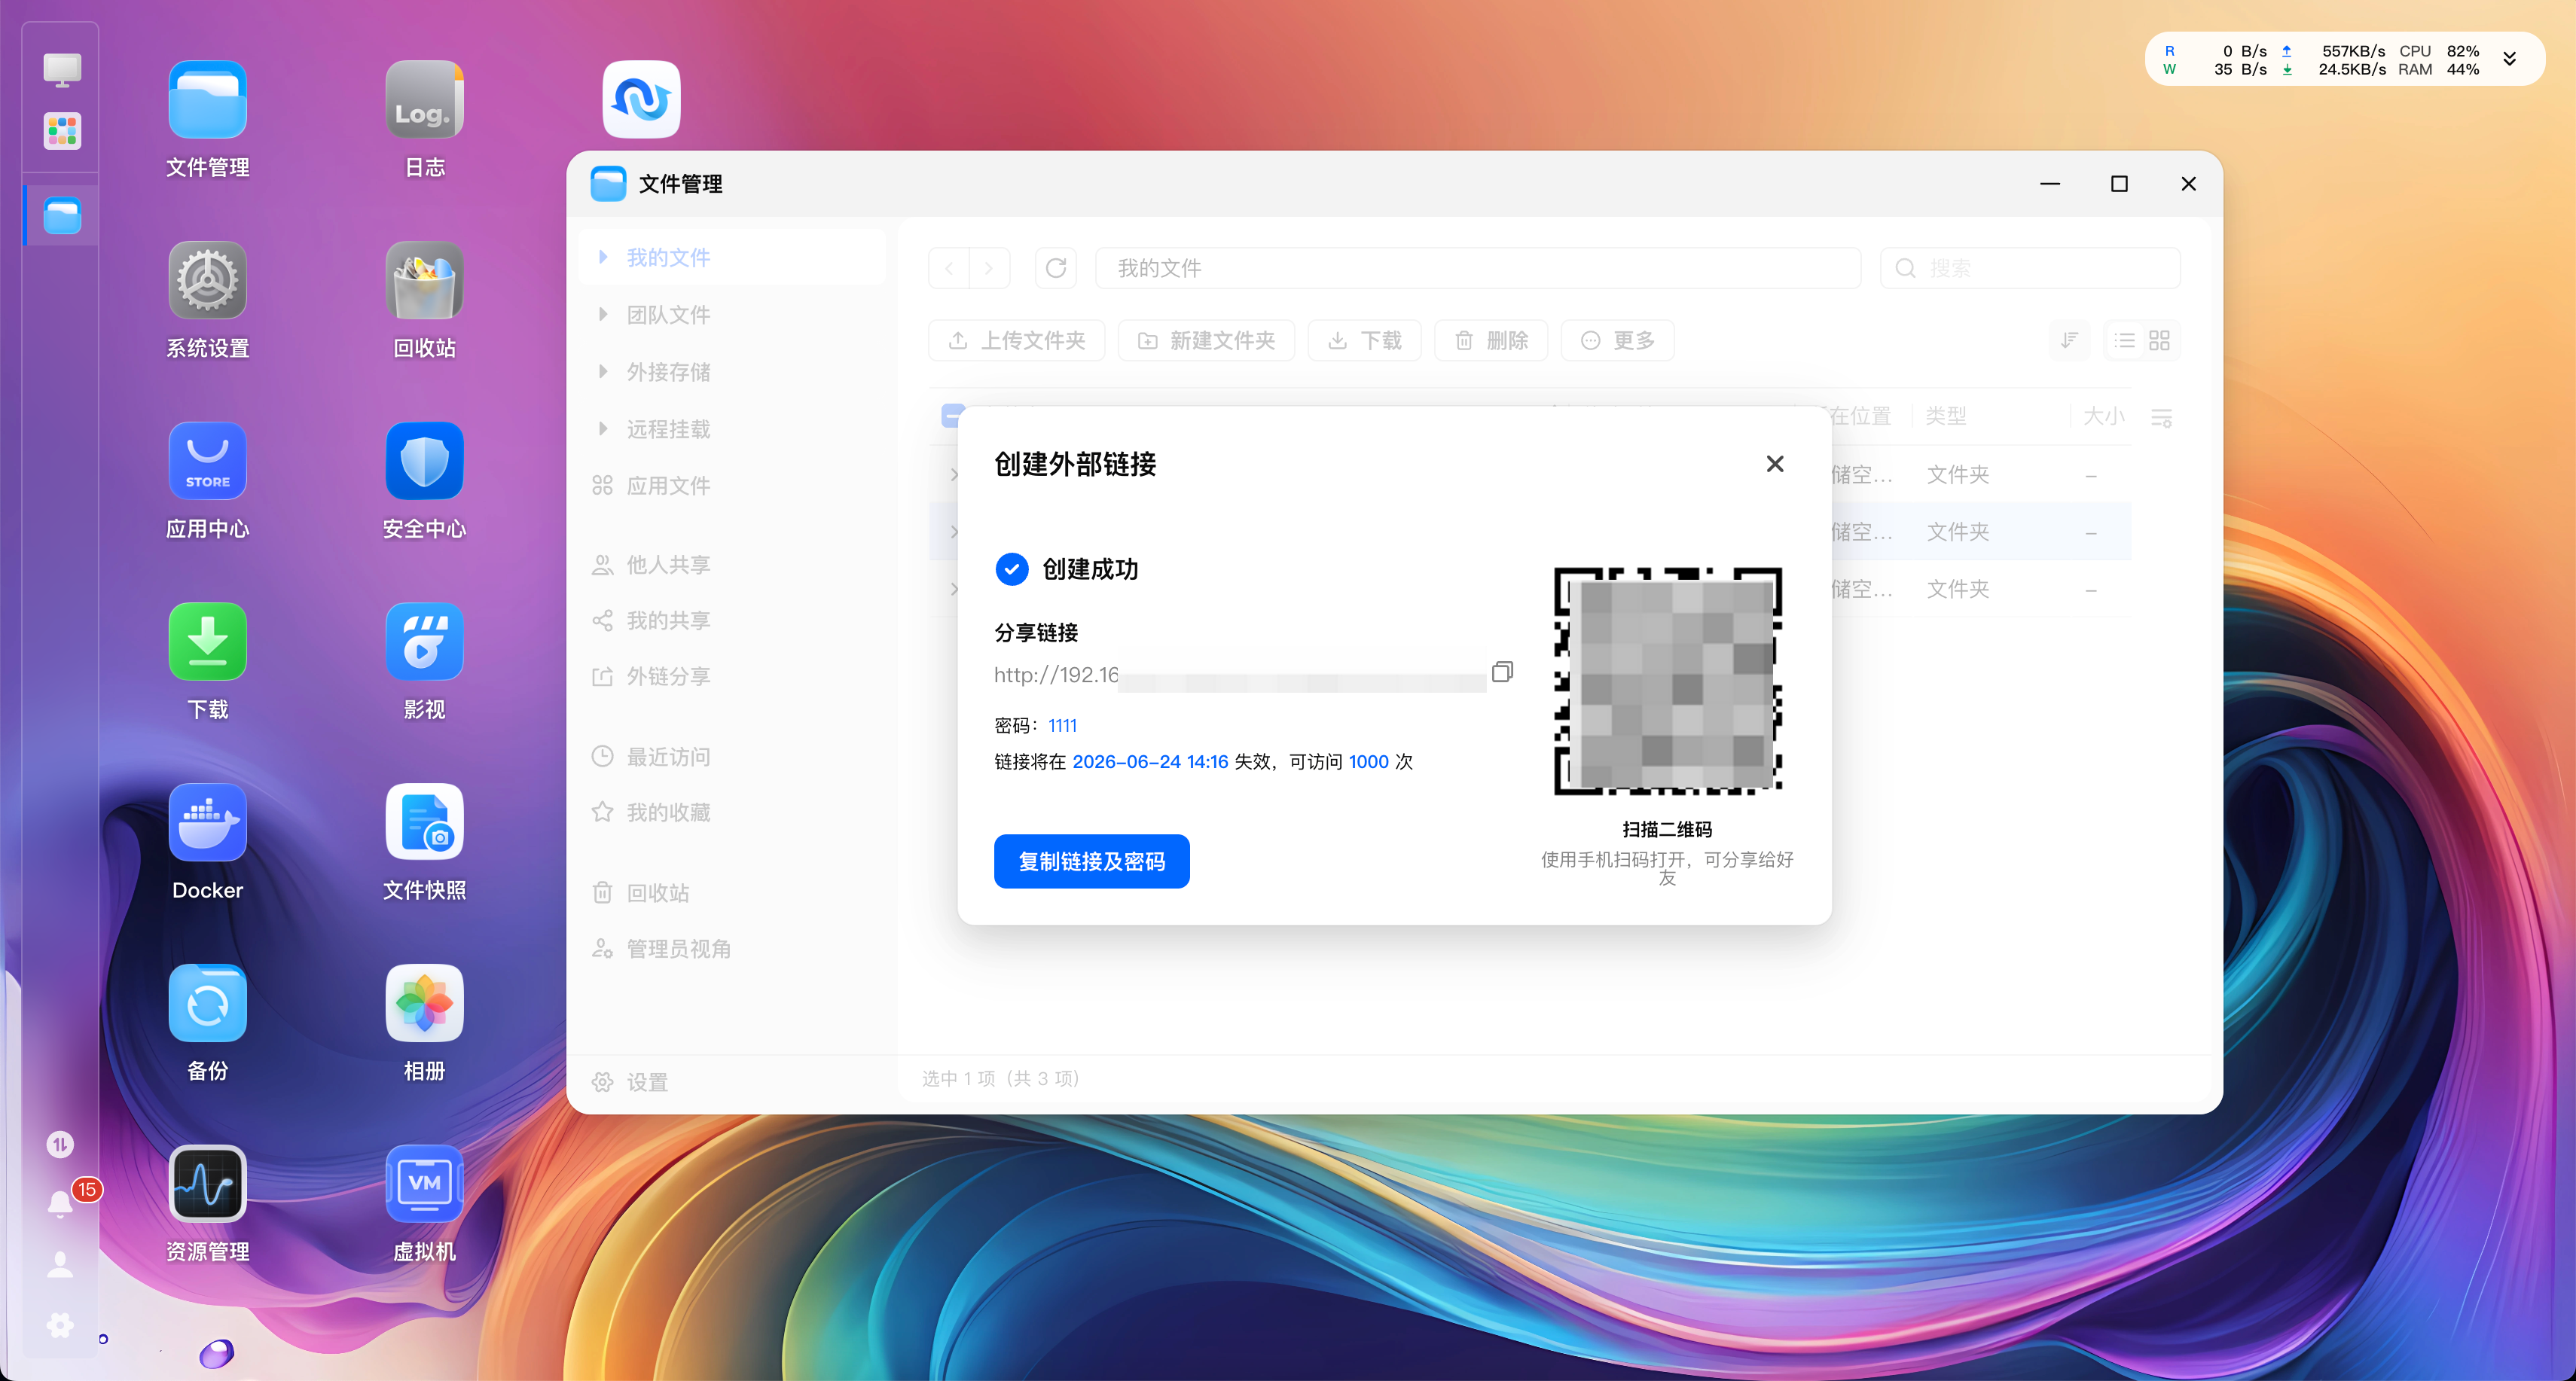This screenshot has height=1381, width=2576.
Task: Open the 安全中心 shield icon
Action: coord(424,461)
